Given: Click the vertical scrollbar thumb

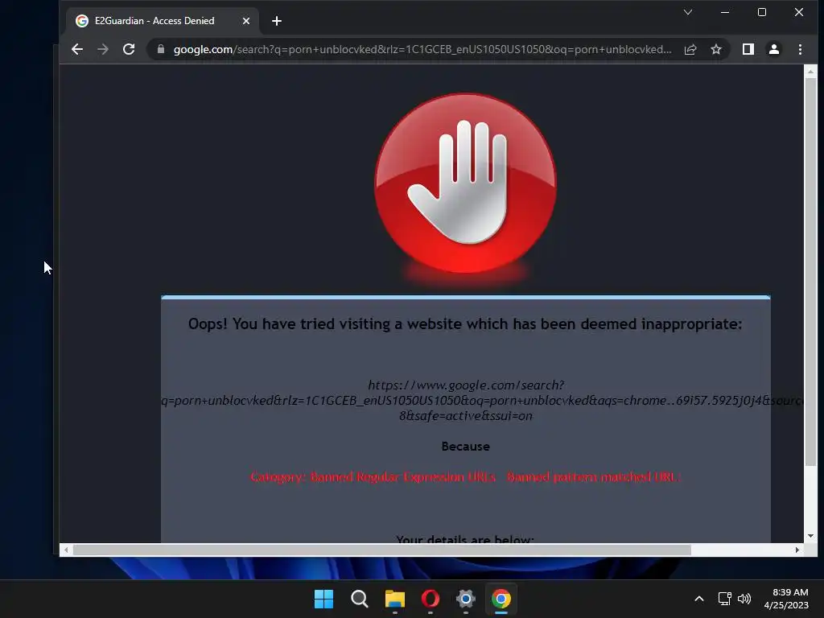Looking at the screenshot, I should click(x=810, y=271).
